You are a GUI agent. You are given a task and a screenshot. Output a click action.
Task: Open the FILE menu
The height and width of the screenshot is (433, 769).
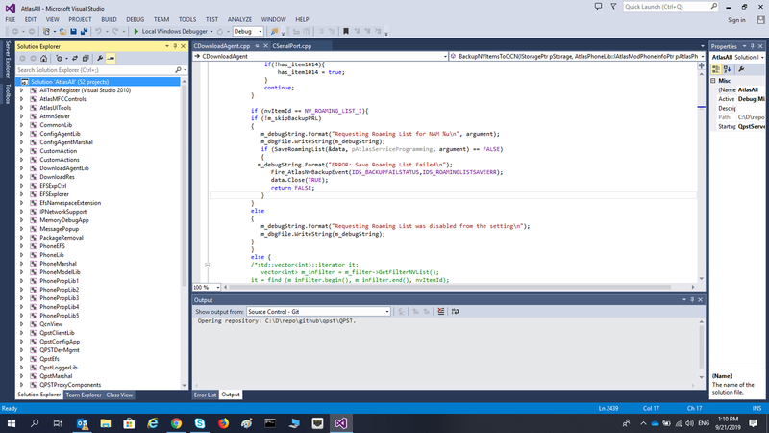coord(11,20)
